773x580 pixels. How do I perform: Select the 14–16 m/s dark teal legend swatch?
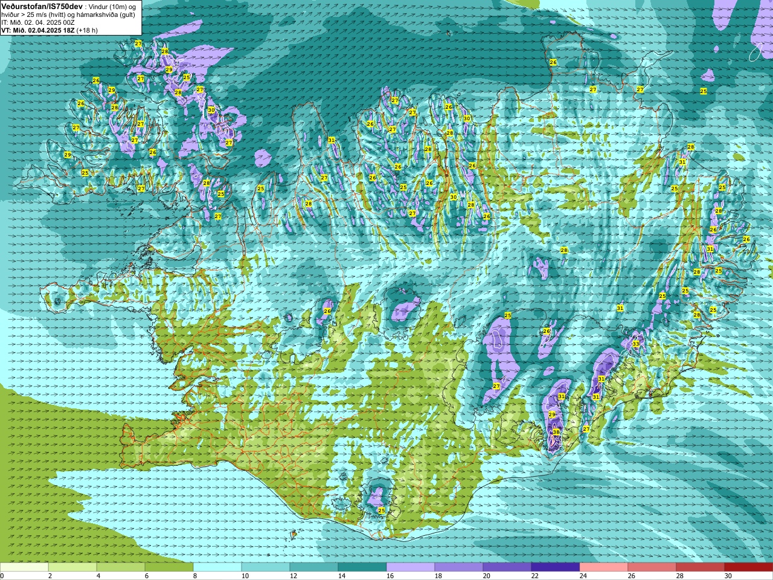362,567
